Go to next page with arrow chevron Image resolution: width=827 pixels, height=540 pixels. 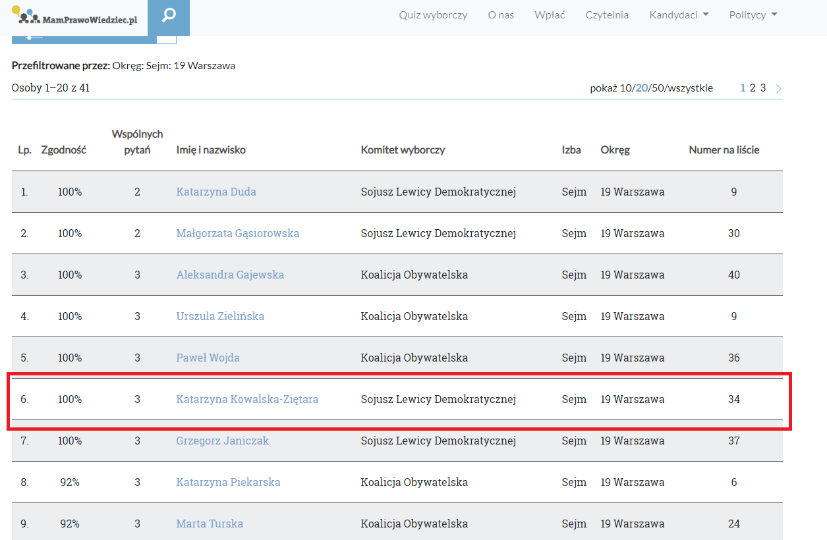779,88
